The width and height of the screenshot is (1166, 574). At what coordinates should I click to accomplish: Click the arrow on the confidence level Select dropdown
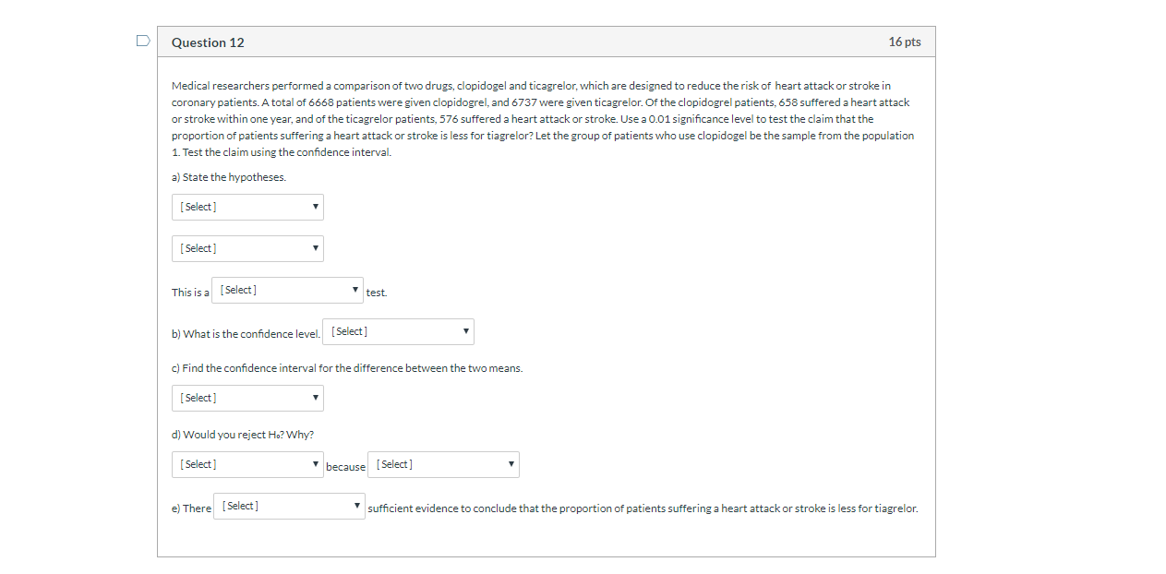(x=466, y=331)
